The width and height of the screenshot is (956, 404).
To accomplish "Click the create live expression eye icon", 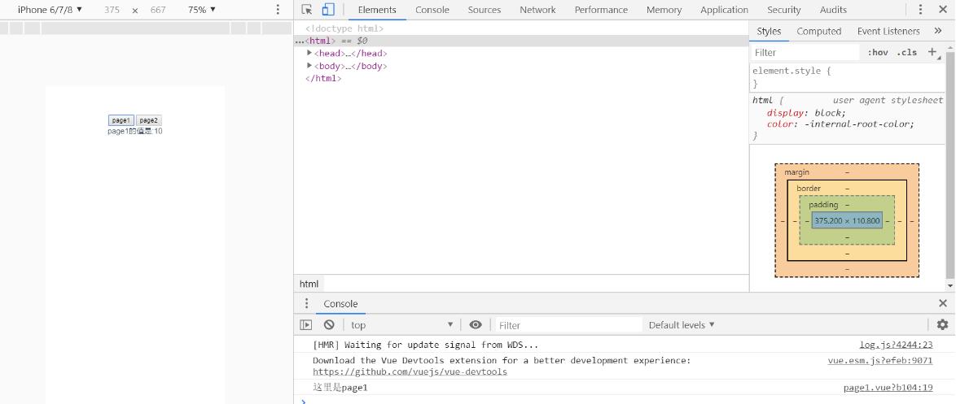I will tap(476, 324).
